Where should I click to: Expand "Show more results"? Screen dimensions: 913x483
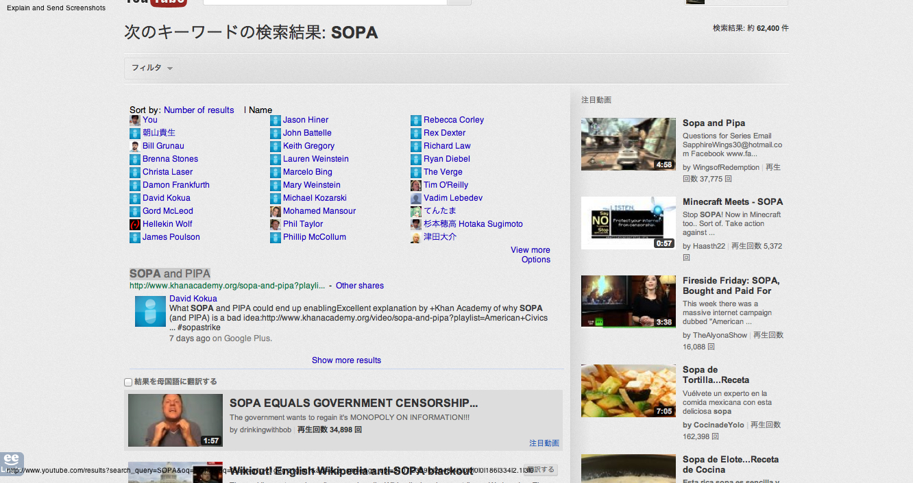[x=346, y=360]
